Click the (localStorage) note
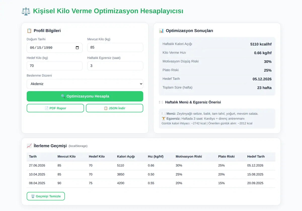The width and height of the screenshot is (302, 211). [78, 146]
